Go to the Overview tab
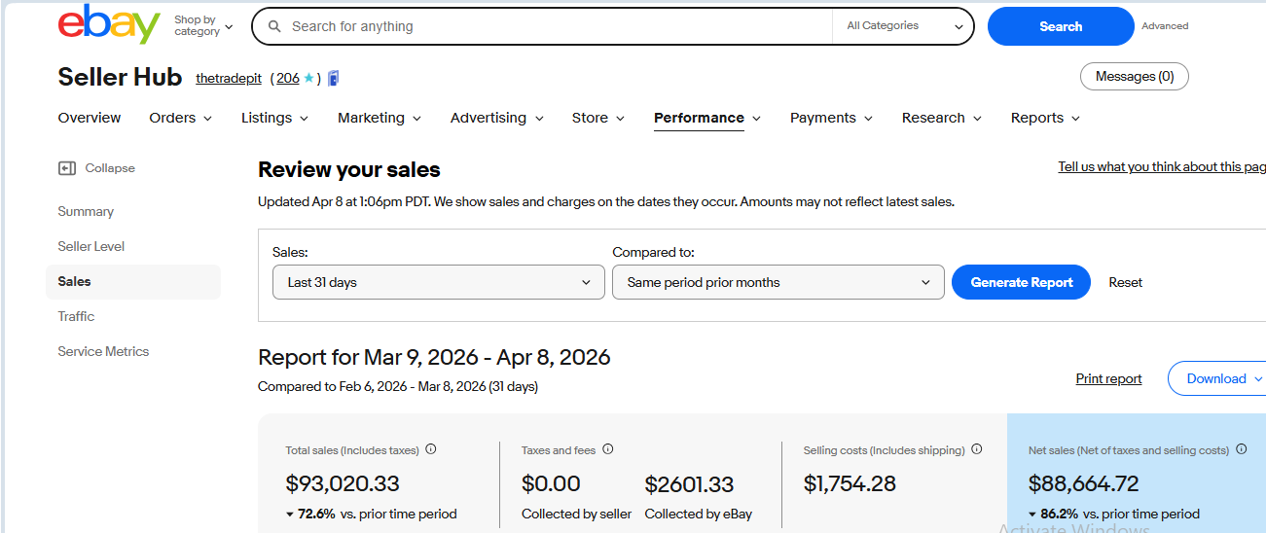This screenshot has height=533, width=1266. coord(90,118)
